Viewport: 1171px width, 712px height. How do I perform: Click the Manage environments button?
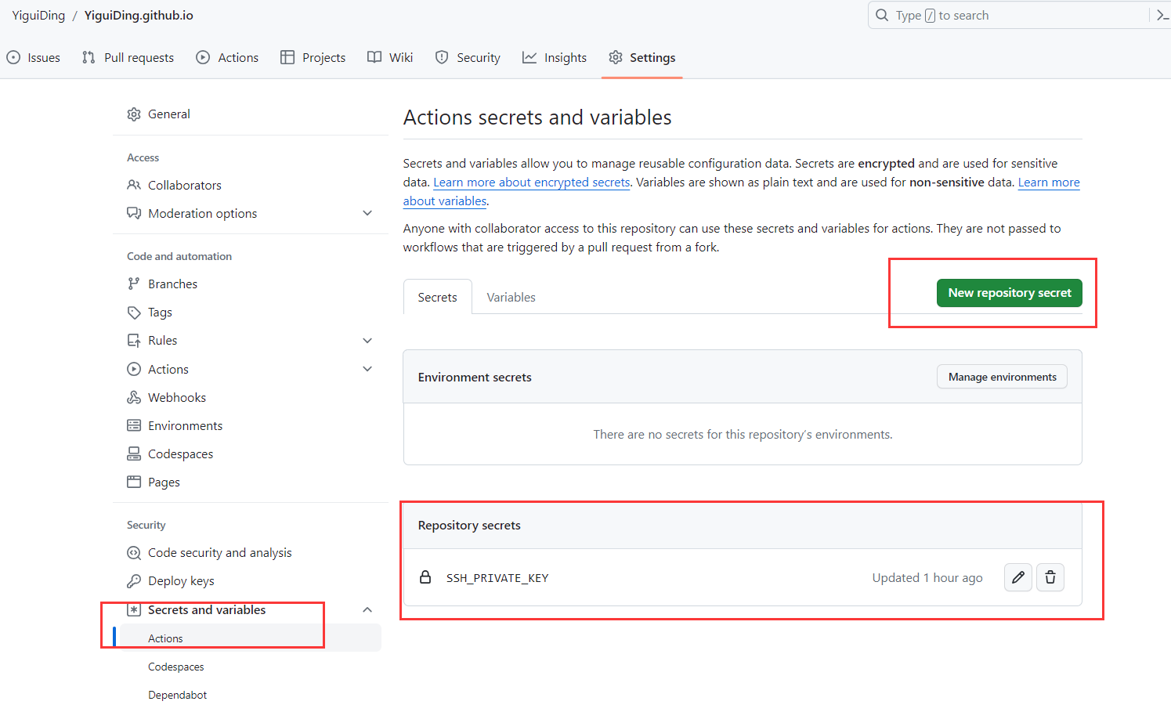[x=1002, y=377]
